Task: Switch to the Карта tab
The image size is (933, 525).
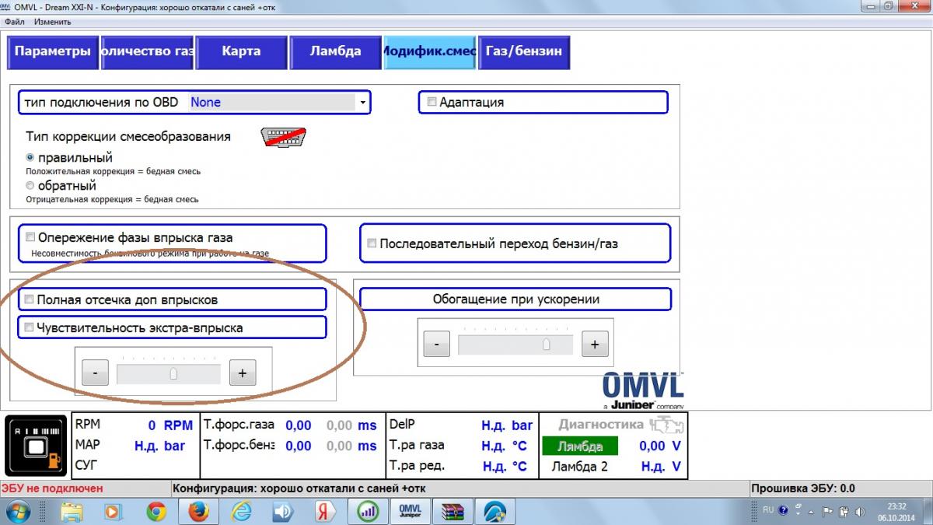Action: pos(241,51)
